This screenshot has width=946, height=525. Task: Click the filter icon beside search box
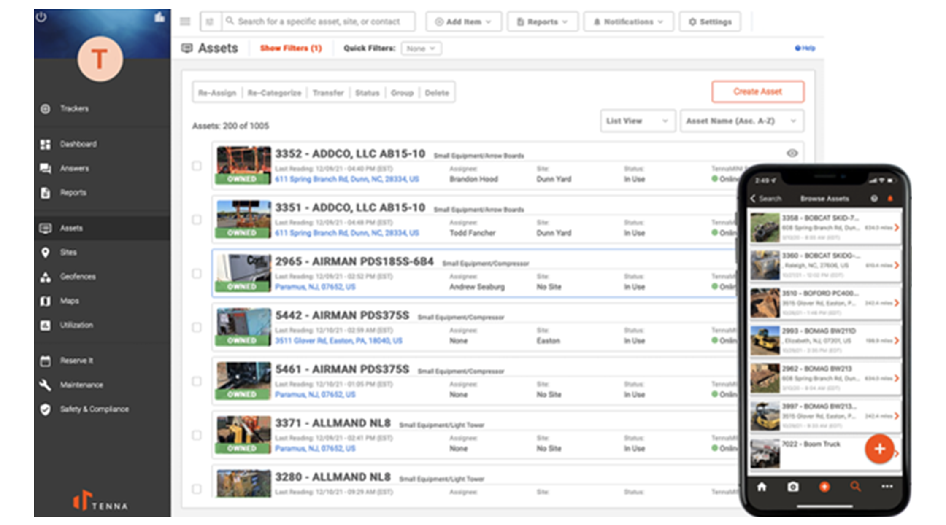click(210, 22)
